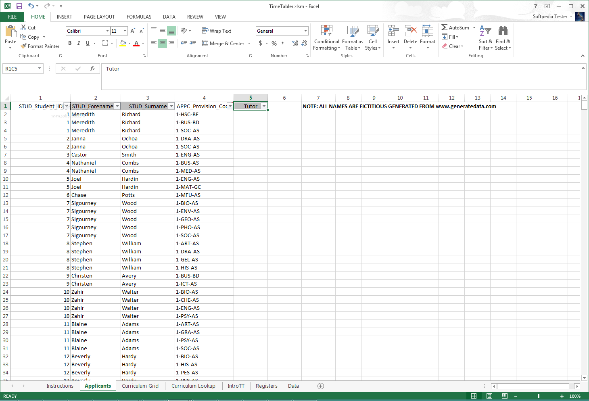The height and width of the screenshot is (401, 589).
Task: Toggle Top Align vertical alignment
Action: 153,31
